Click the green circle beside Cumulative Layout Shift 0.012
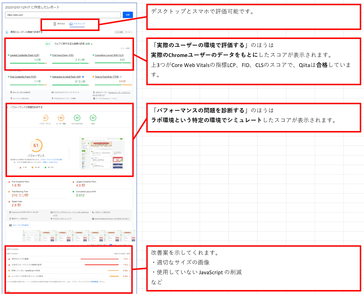 point(73,192)
